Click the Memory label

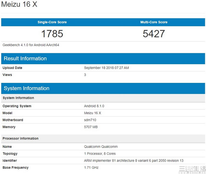click(x=9, y=127)
